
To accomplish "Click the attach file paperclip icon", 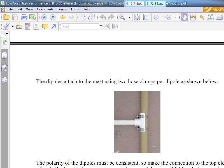I will (x=19, y=26).
